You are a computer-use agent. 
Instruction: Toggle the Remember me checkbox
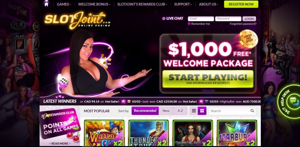pos(189,24)
